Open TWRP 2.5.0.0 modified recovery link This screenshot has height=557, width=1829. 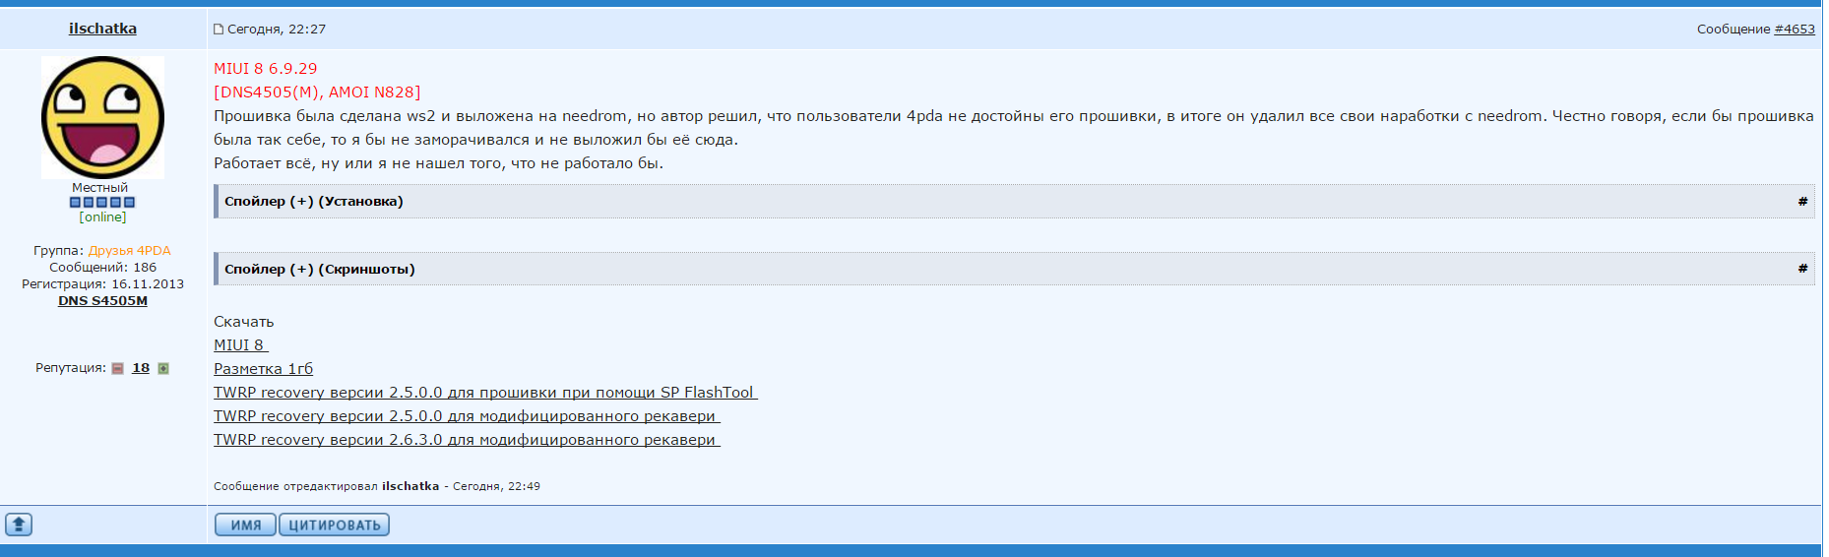[467, 416]
